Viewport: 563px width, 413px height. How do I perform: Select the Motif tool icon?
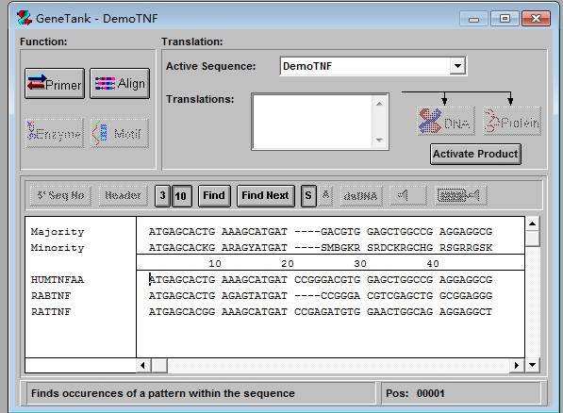point(120,133)
